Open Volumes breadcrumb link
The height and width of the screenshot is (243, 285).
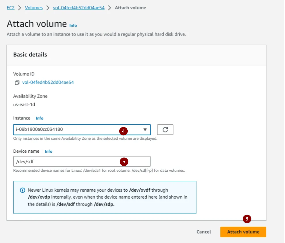pyautogui.click(x=34, y=8)
